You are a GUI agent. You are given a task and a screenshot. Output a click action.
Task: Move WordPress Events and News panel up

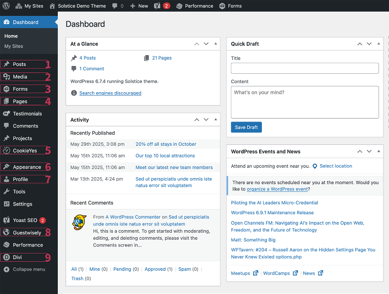[x=360, y=151]
